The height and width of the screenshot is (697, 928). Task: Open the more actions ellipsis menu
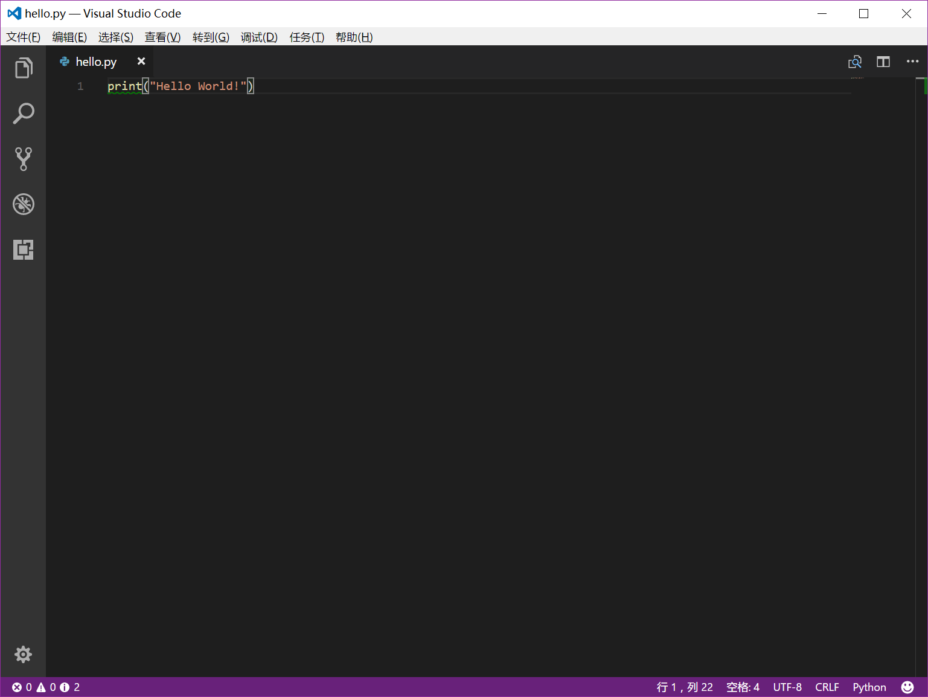(x=912, y=62)
